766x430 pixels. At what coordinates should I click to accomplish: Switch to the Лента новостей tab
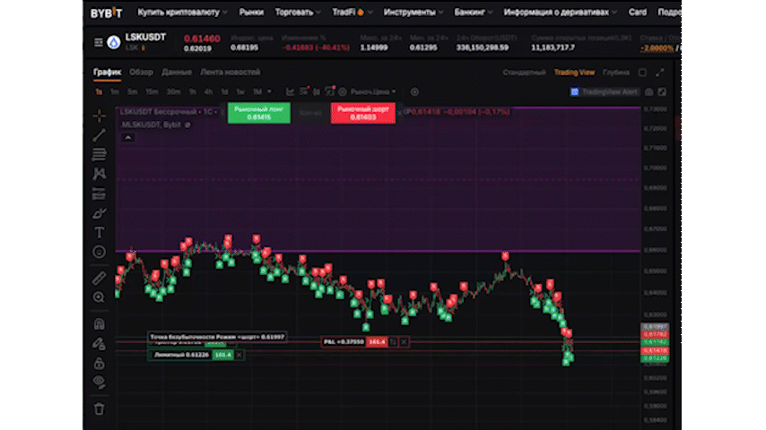(231, 73)
